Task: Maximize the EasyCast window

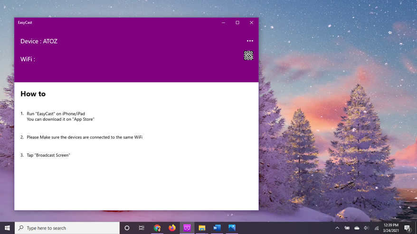Action: pos(237,23)
